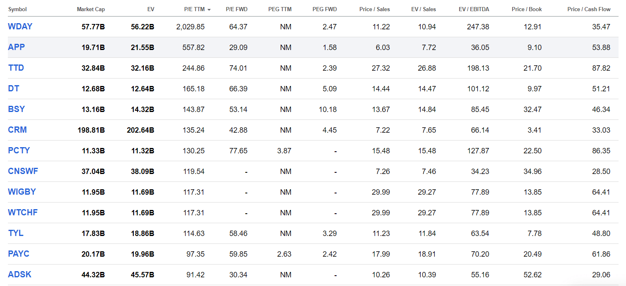
Task: Sort by the Market Cap column header
Action: (91, 9)
